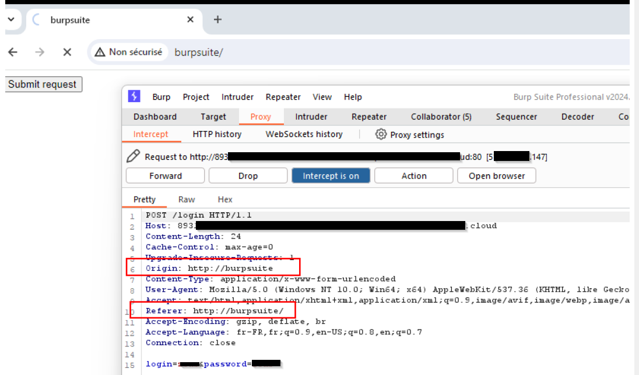Click the Accept-Encoding header line
The height and width of the screenshot is (375, 639).
(x=236, y=321)
